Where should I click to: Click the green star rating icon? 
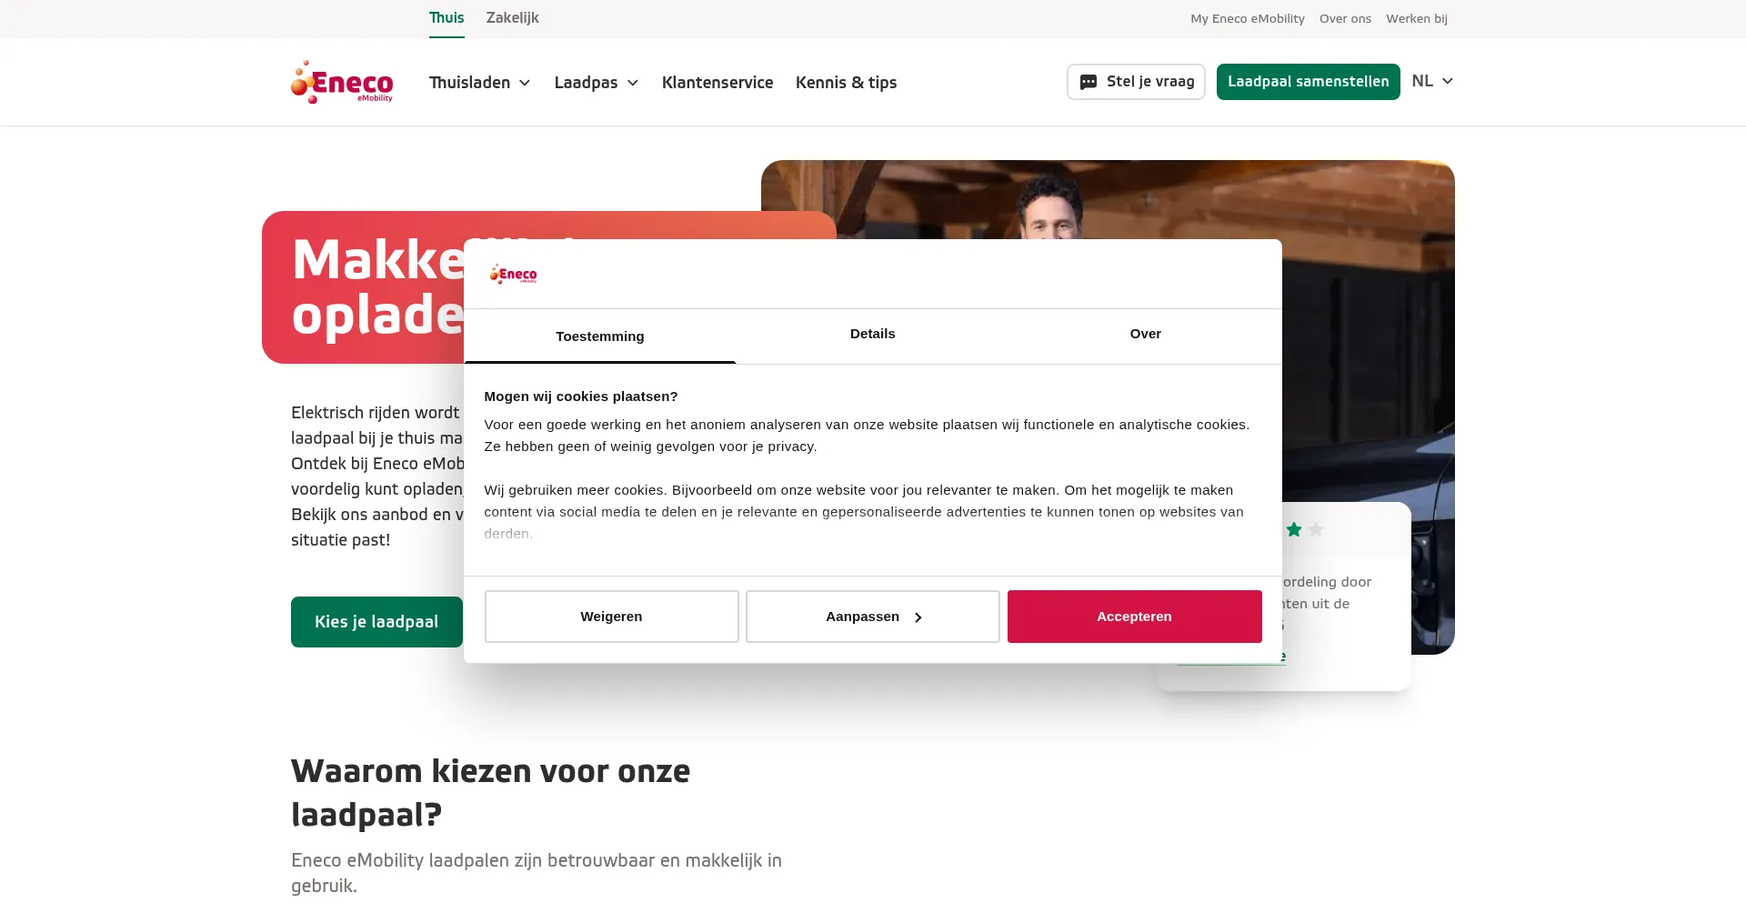coord(1293,529)
